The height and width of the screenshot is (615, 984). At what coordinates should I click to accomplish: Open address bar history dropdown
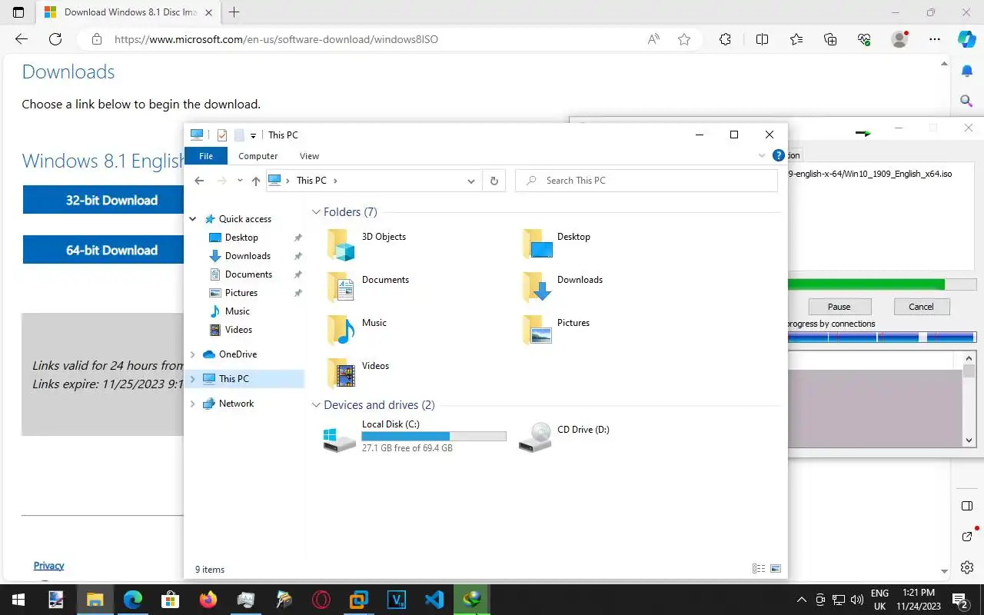click(471, 181)
